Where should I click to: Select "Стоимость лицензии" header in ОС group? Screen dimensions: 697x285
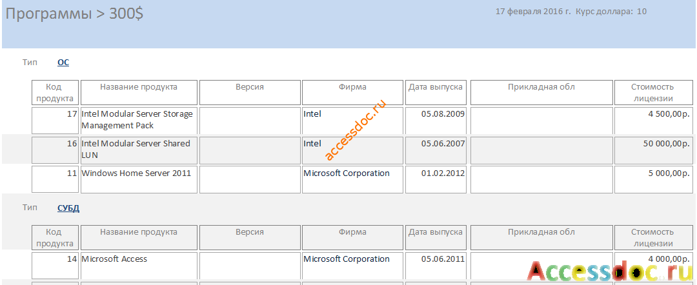(653, 92)
